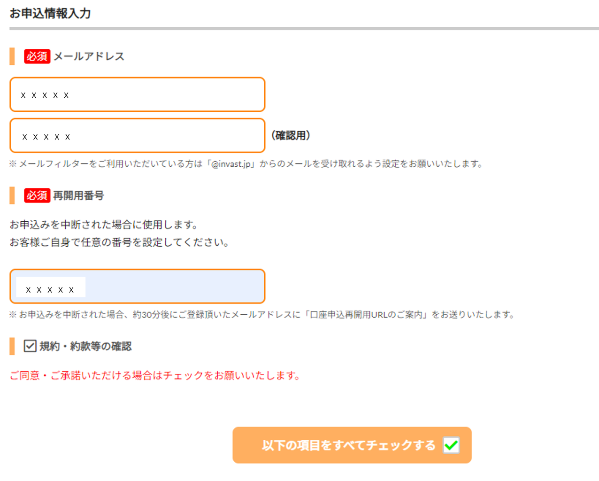Click the red ご同意・ご承諾 notice text
Viewport: 599px width, 481px height.
pyautogui.click(x=155, y=375)
